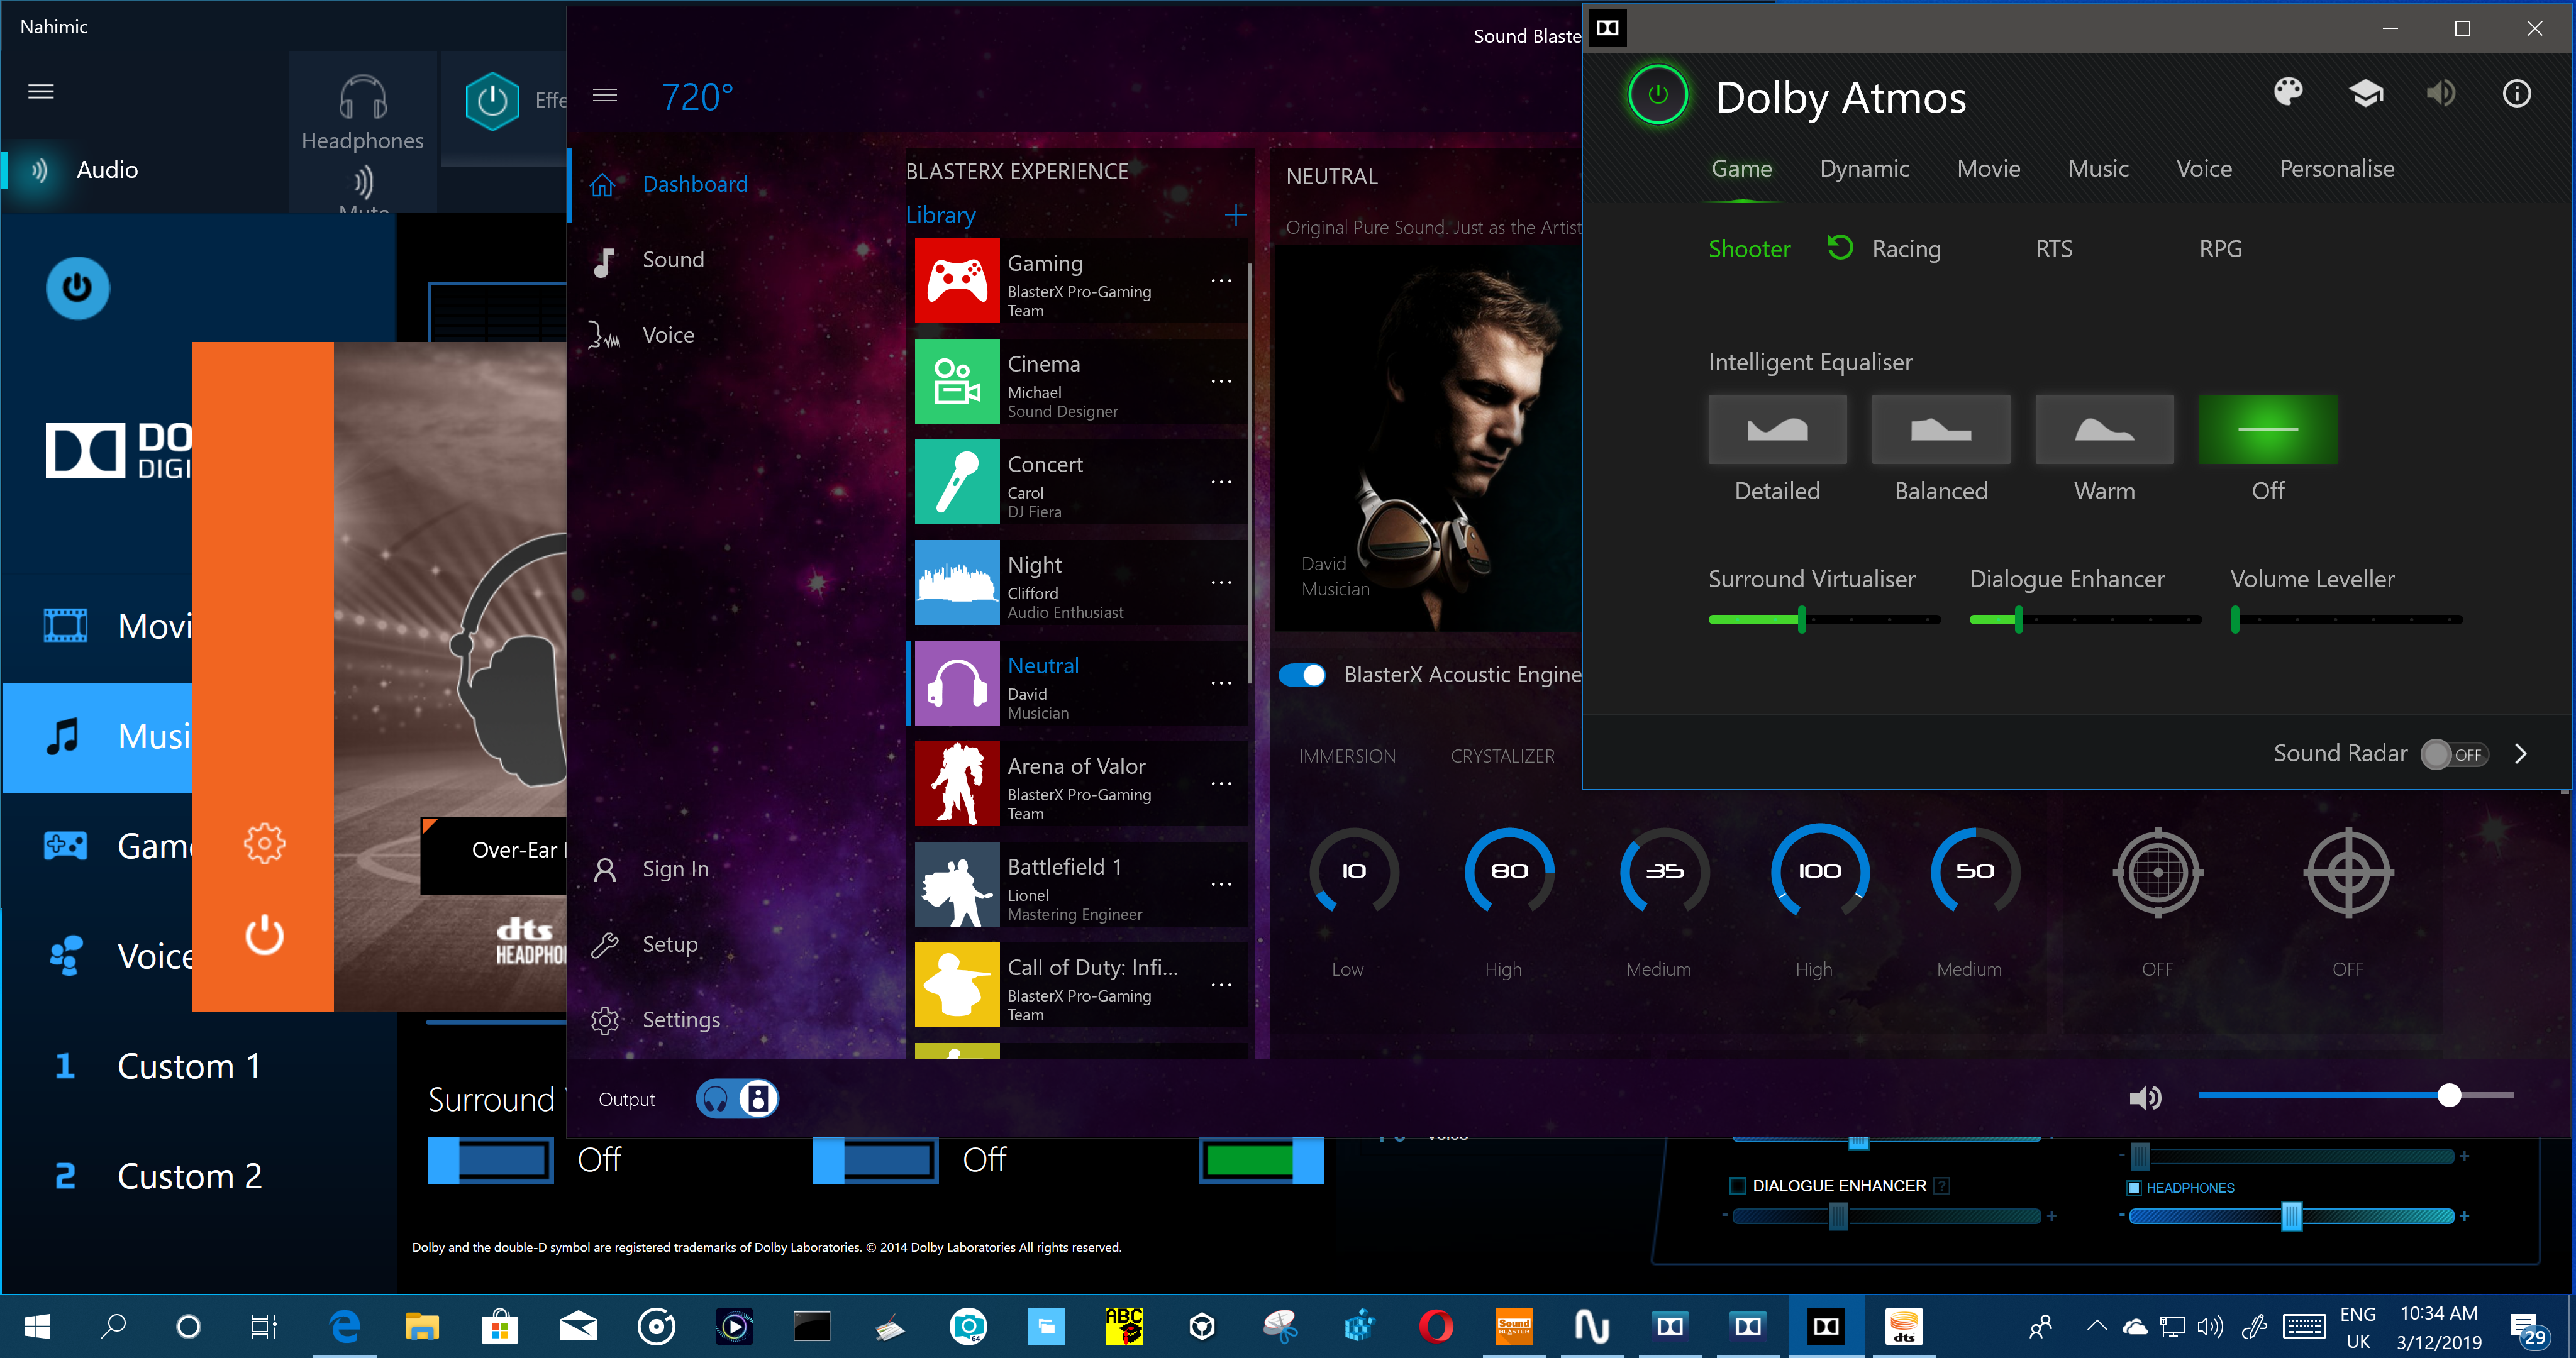The image size is (2576, 1358).
Task: Expand Sound Radar settings chevron
Action: point(2521,754)
